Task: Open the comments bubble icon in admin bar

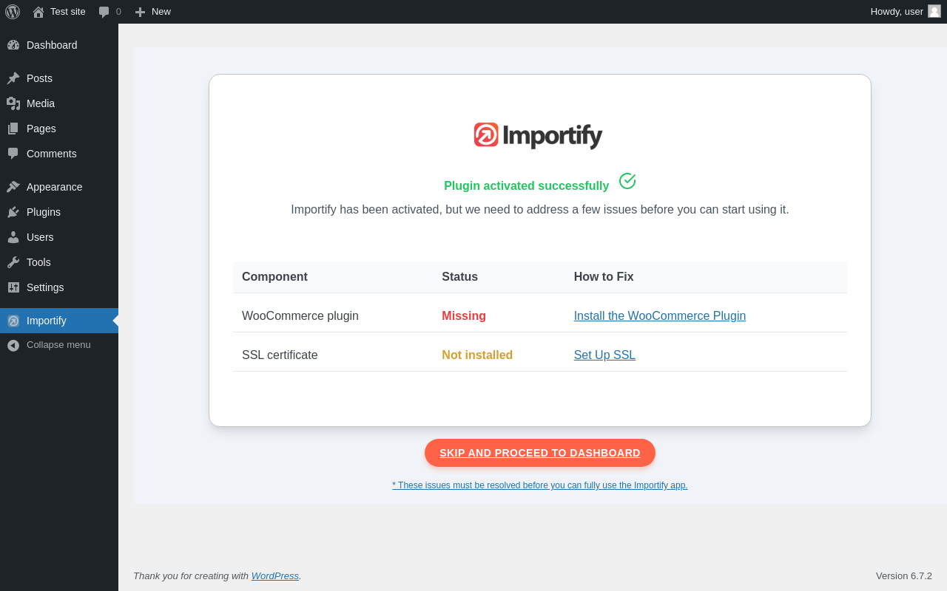Action: pos(104,12)
